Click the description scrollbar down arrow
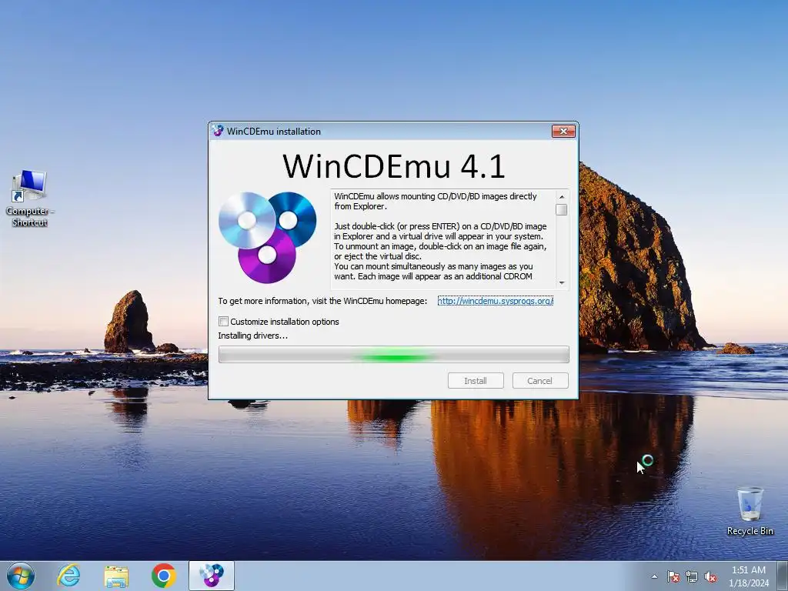Screen dimensions: 788x591 point(562,283)
